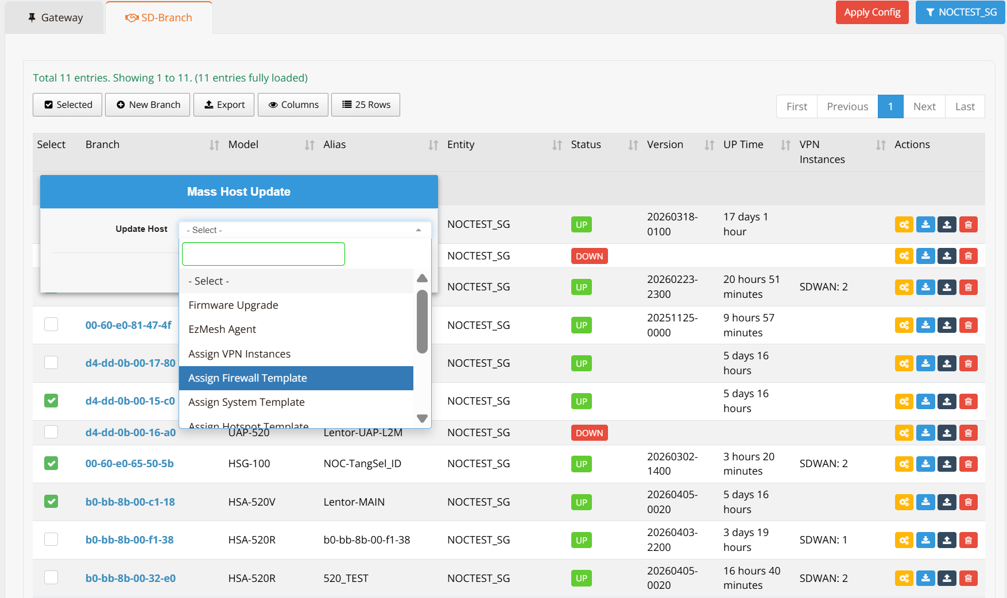Viewport: 1007px width, 598px height.
Task: Sort table by Branch column sort icon
Action: (214, 145)
